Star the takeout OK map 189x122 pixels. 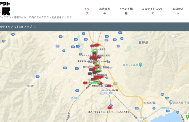coord(35,27)
